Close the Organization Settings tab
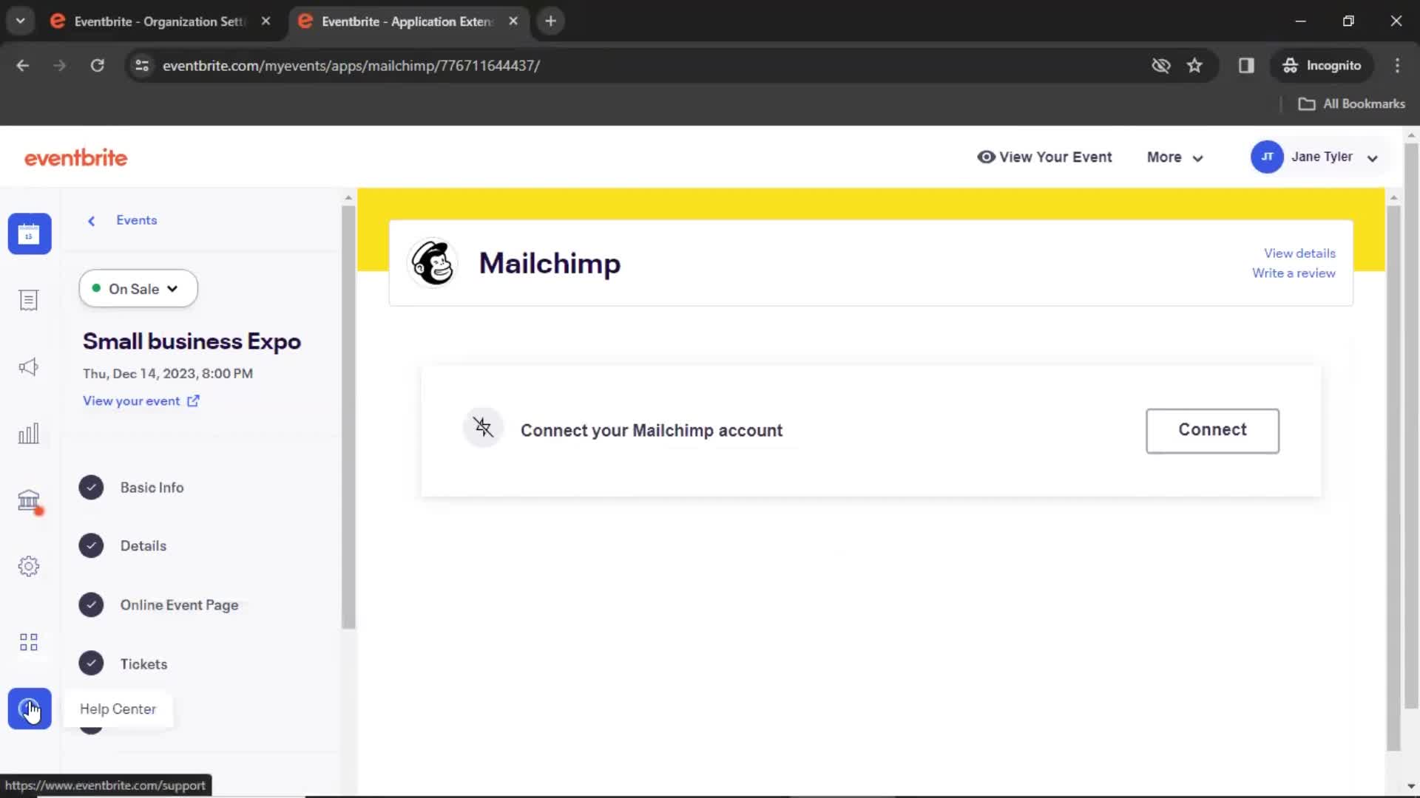The width and height of the screenshot is (1420, 798). pos(266,21)
